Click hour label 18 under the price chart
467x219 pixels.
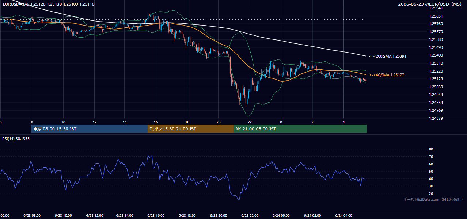(187, 122)
